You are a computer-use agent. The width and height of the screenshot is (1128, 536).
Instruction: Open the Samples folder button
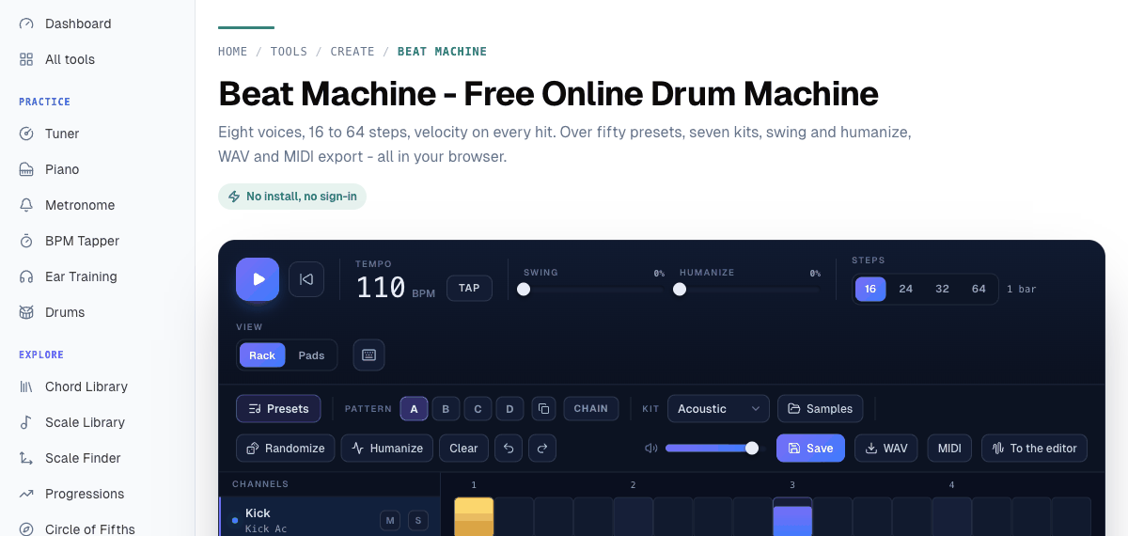click(x=820, y=409)
